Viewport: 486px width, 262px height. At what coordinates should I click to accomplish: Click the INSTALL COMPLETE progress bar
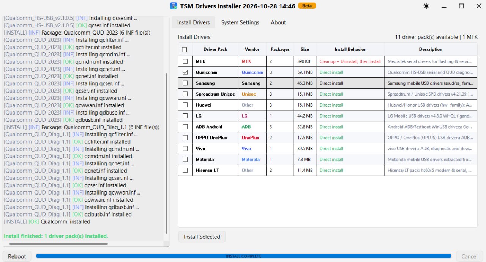tap(244, 256)
